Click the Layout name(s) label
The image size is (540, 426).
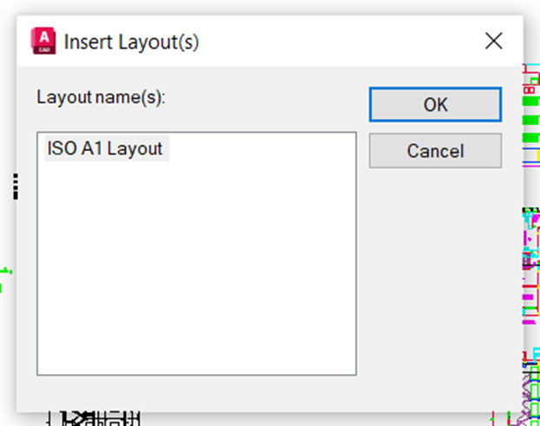[101, 97]
